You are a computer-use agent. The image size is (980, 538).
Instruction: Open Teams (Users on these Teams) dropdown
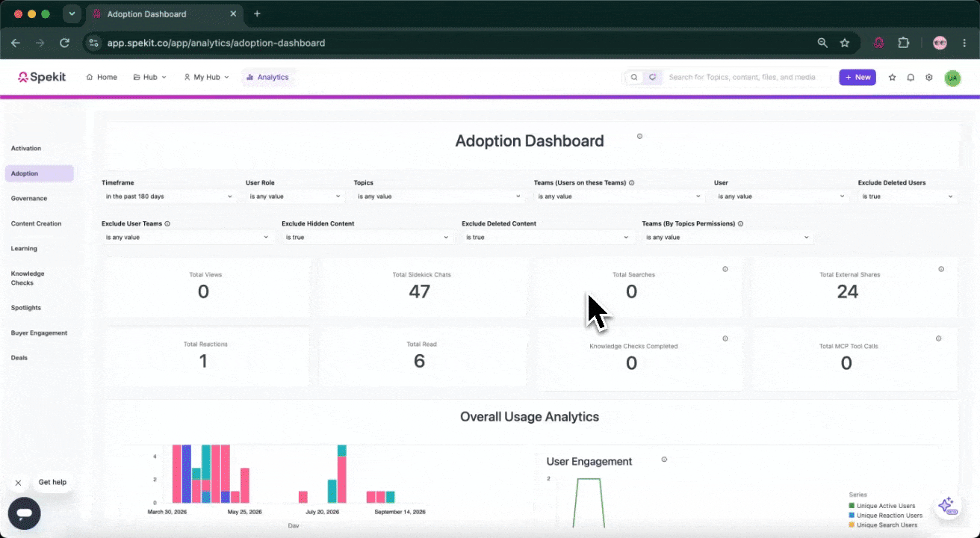click(619, 197)
